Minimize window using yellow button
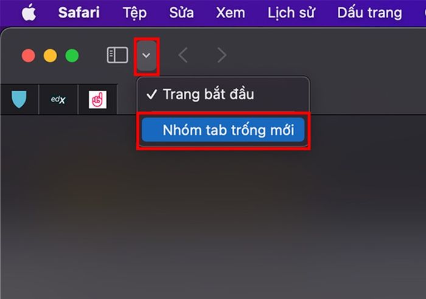Screen dimensions: 426x299 click(51, 56)
